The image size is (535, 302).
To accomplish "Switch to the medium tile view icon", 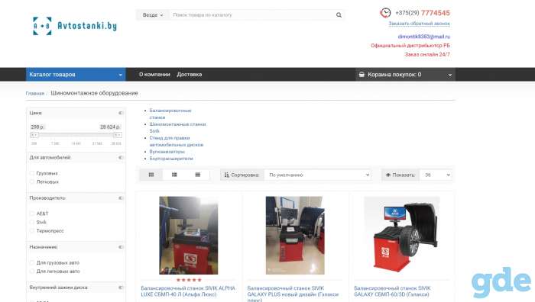I will pos(174,175).
